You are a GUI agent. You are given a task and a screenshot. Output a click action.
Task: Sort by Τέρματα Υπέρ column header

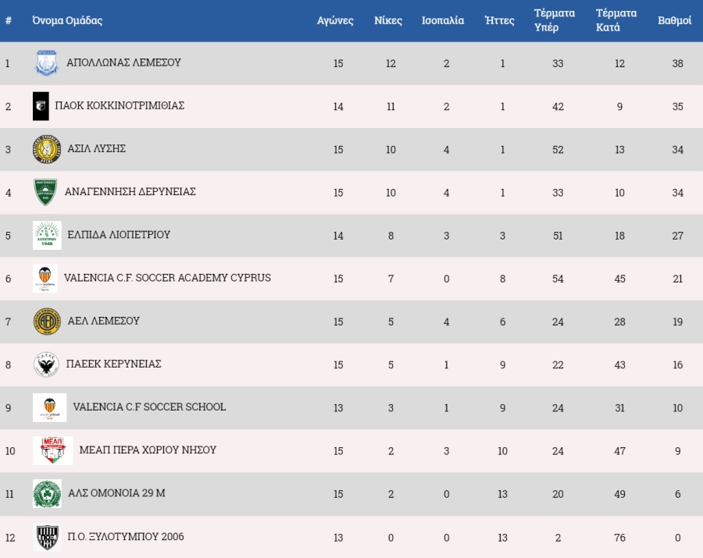[555, 20]
